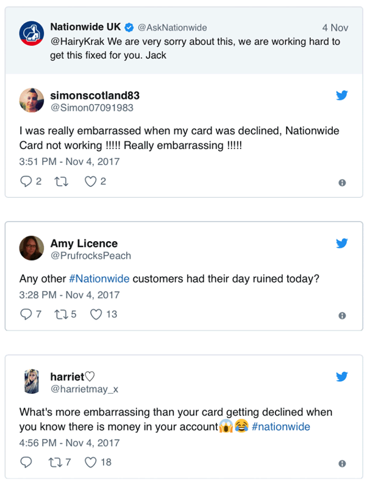Open info icon on harriet's tweet
367x487 pixels.
[x=342, y=463]
